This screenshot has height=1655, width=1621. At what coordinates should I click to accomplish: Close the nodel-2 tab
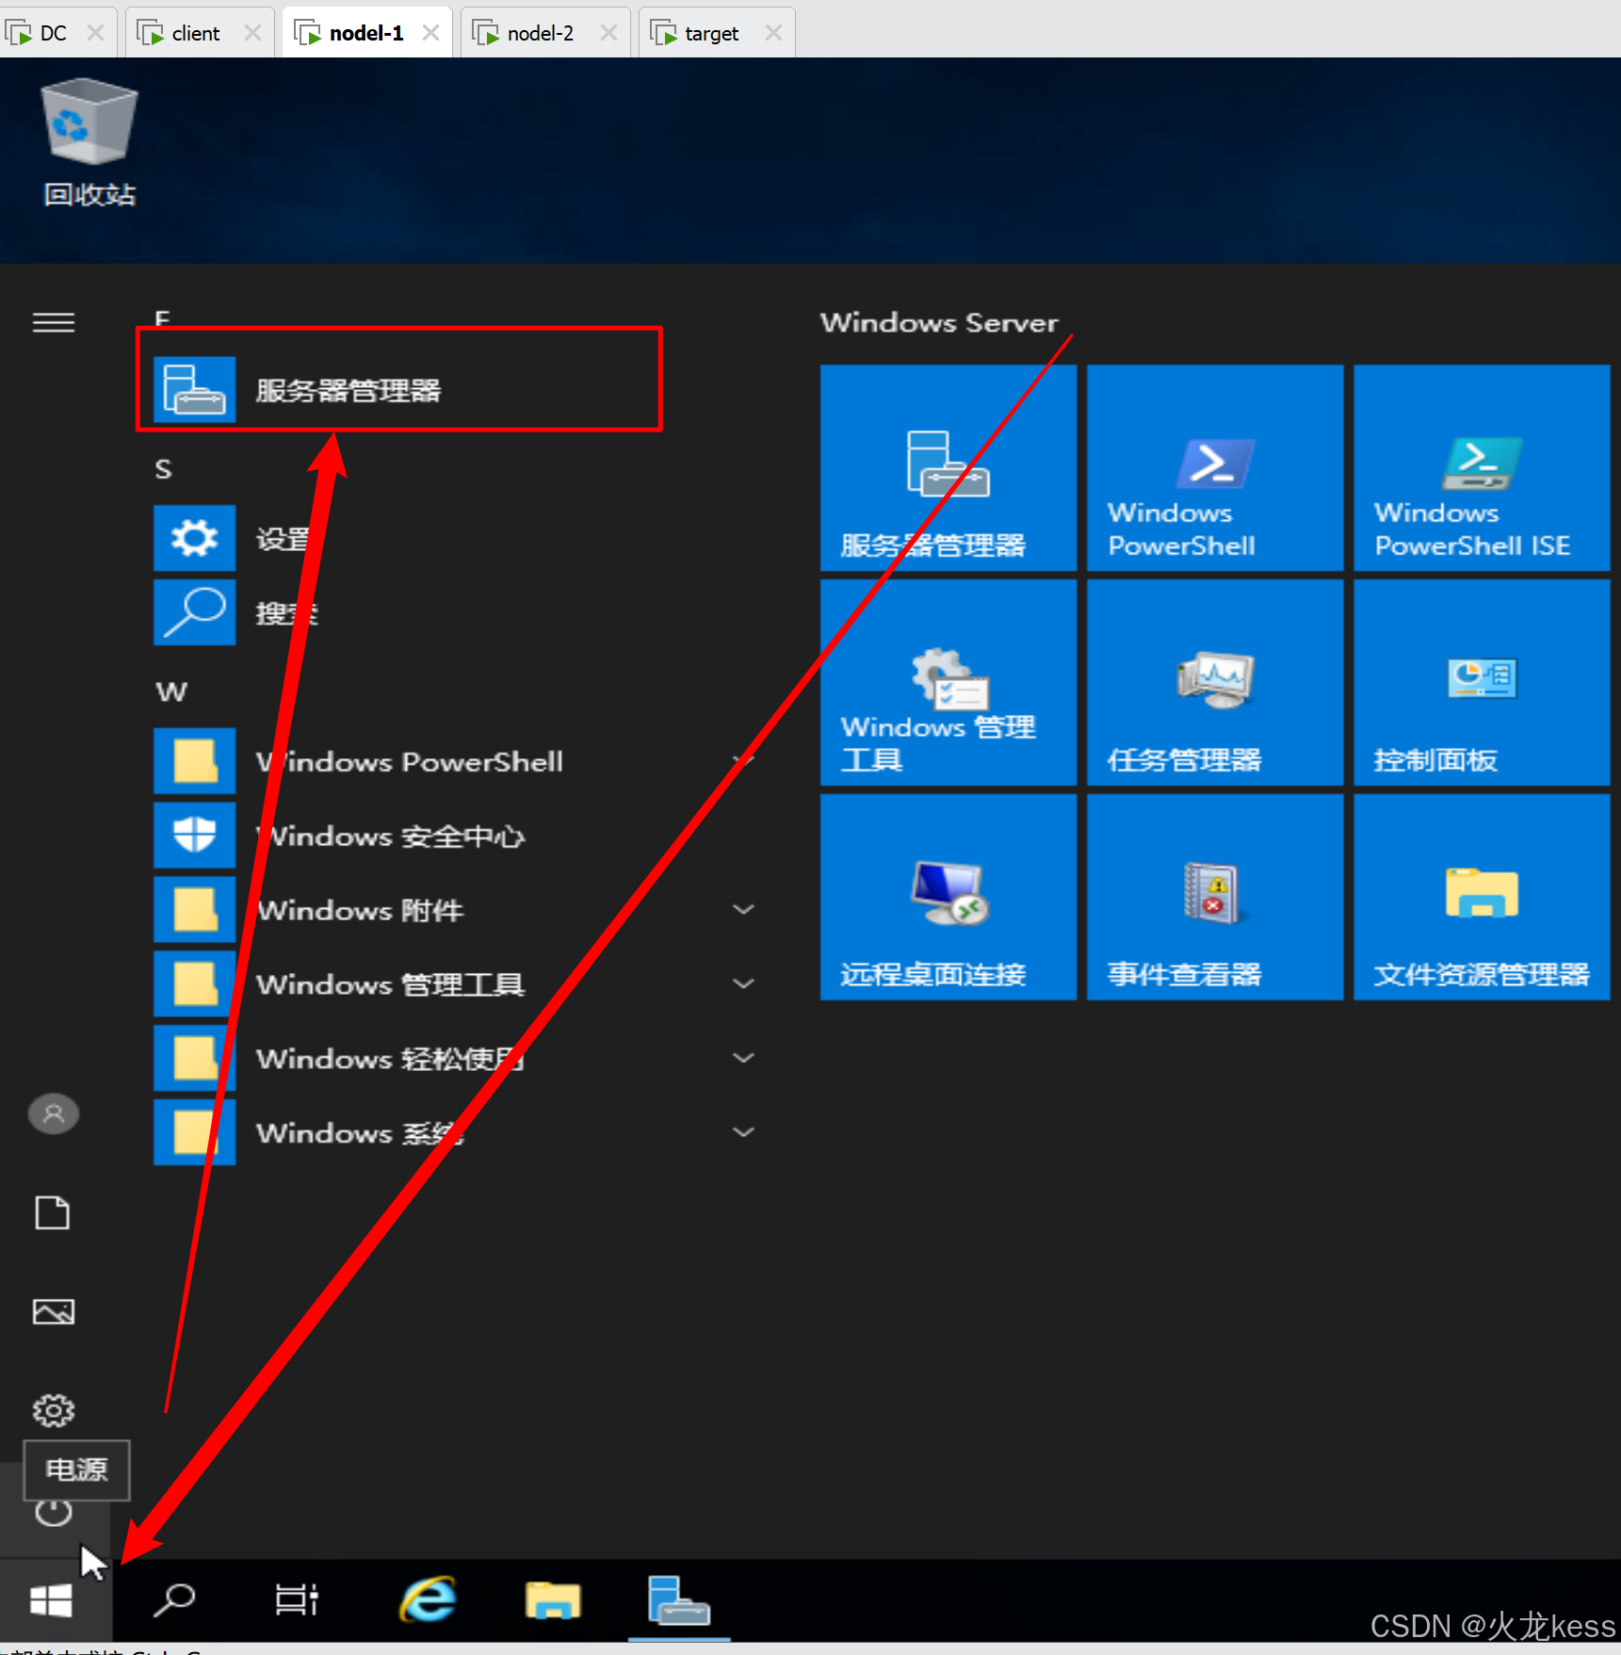(608, 33)
